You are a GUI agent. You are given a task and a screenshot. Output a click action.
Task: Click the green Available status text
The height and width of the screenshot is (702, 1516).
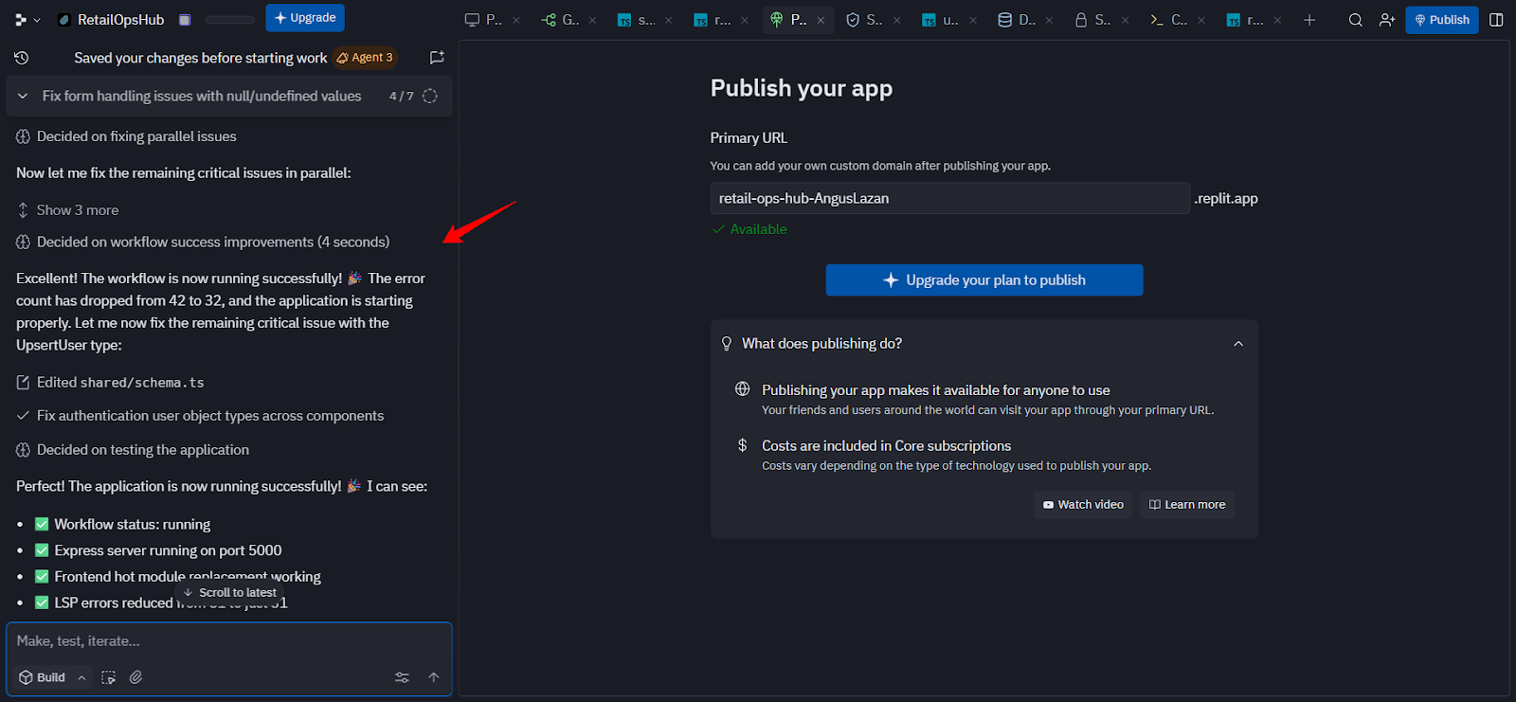(758, 229)
